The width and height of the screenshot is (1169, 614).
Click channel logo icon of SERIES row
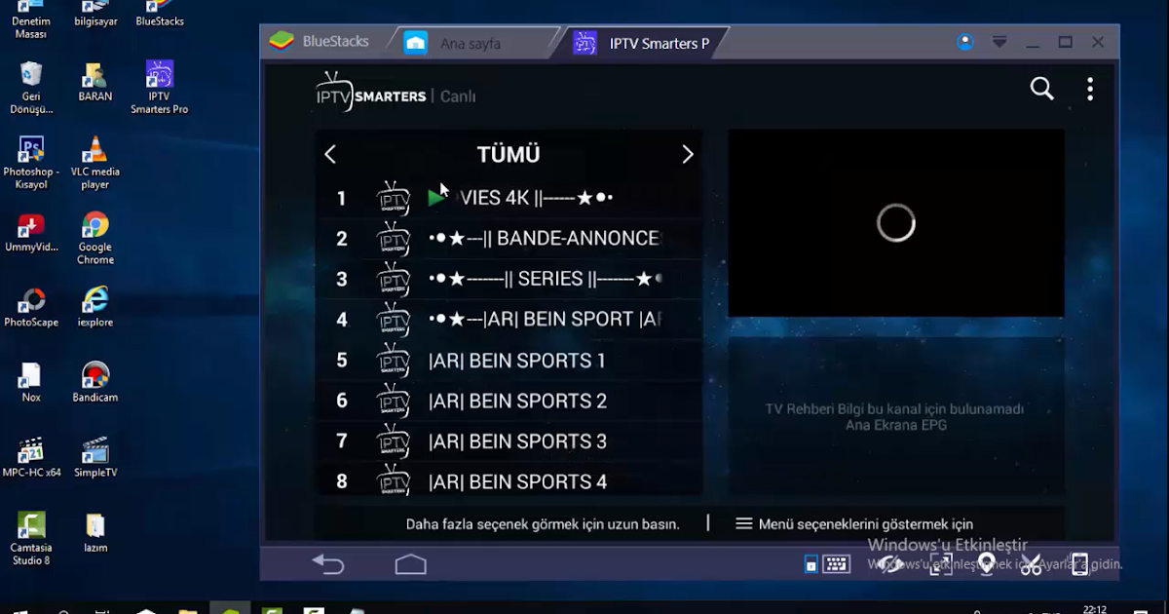(x=394, y=279)
